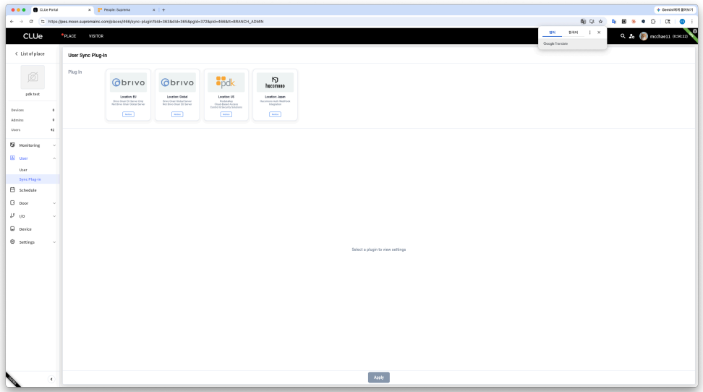Select the Brivo Location: EU plugin logo
This screenshot has width=703, height=392.
pos(128,82)
